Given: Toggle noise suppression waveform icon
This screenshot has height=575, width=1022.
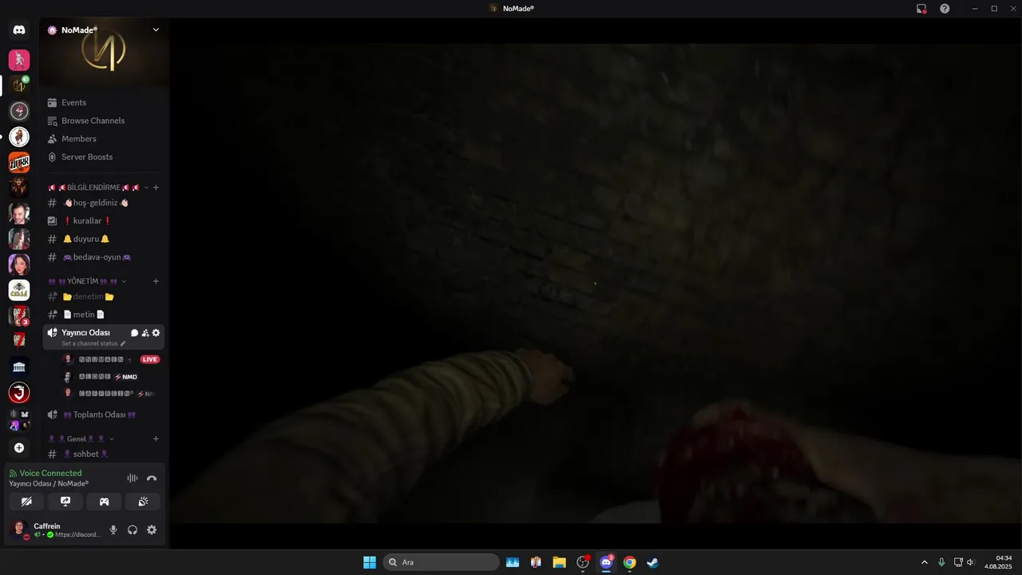Looking at the screenshot, I should click(133, 478).
